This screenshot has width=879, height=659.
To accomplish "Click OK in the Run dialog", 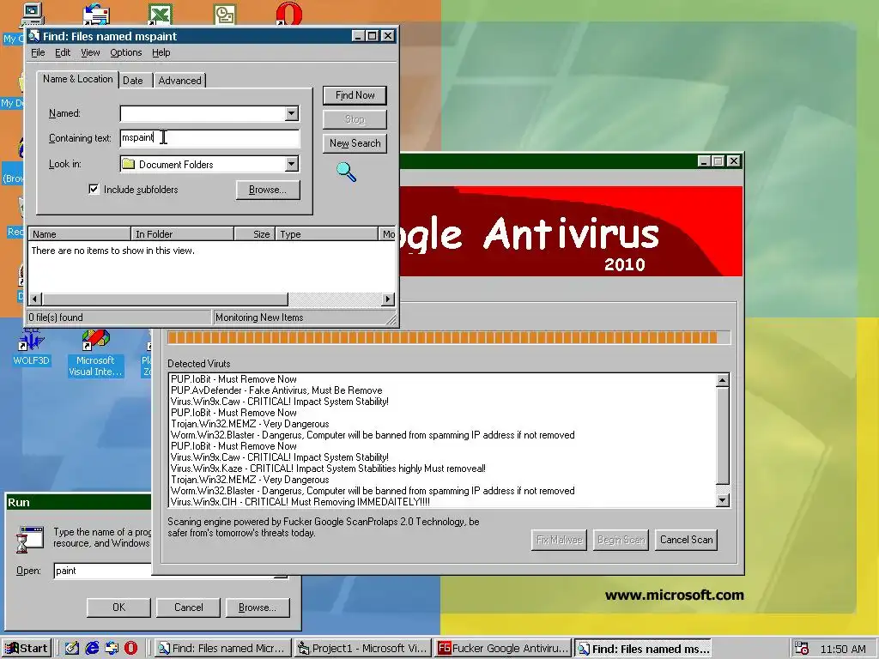I will click(x=118, y=608).
